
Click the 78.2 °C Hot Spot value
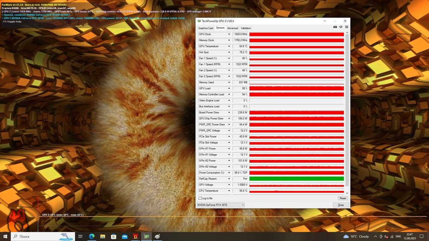click(x=240, y=52)
